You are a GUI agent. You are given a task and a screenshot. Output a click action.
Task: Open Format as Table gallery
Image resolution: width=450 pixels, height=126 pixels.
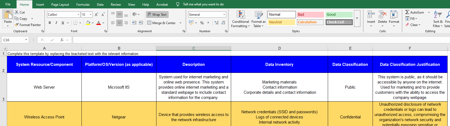tap(259, 19)
